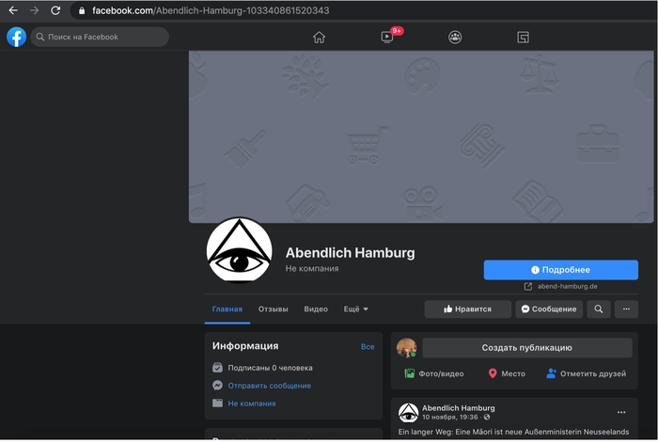Click the followers icon beside 'Подписаны'
This screenshot has height=443, width=658.
[x=217, y=368]
